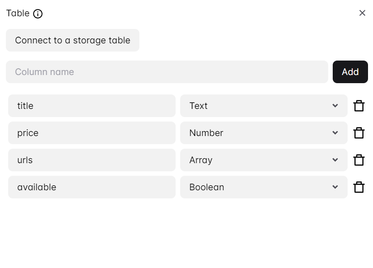
Task: Open the type dropdown showing Number
Action: pos(263,133)
